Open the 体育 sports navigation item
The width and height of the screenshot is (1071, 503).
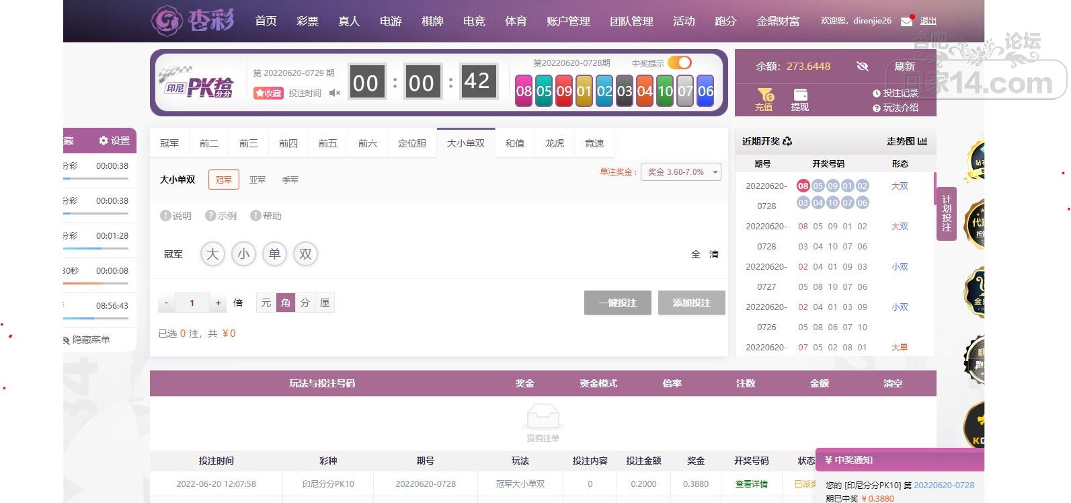[516, 21]
